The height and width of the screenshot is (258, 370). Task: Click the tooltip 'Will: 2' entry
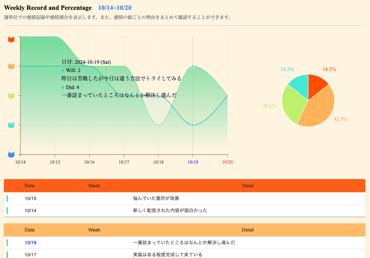tap(71, 70)
